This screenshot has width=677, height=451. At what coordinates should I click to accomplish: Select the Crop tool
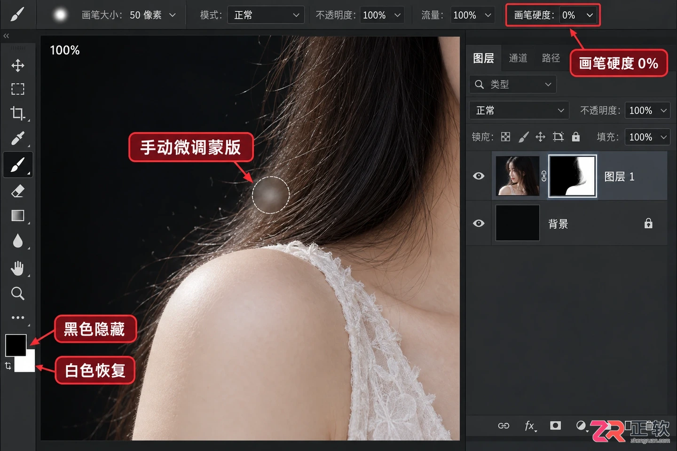click(18, 113)
